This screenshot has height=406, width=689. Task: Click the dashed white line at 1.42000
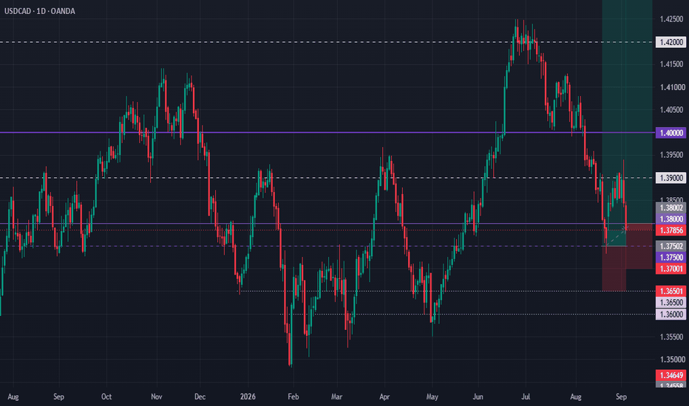pyautogui.click(x=327, y=42)
